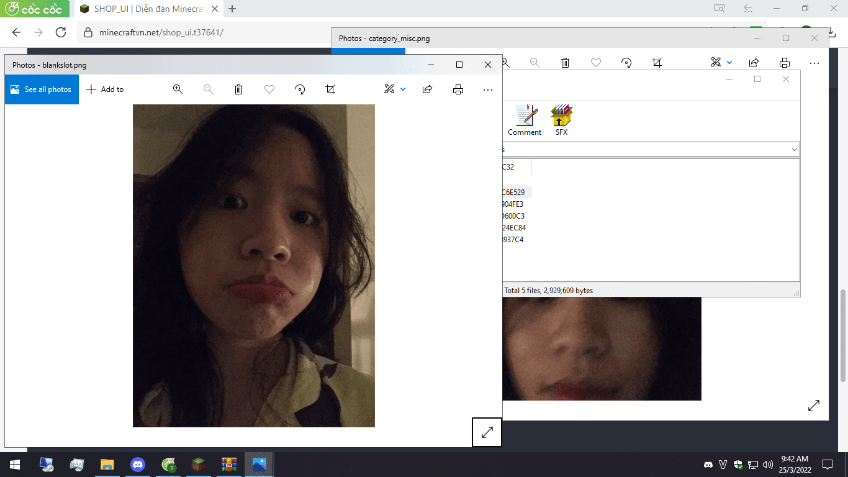Print the blankslot.png photo
Viewport: 848px width, 477px height.
point(458,89)
